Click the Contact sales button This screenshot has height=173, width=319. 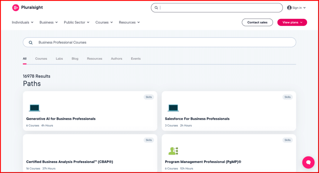[257, 22]
